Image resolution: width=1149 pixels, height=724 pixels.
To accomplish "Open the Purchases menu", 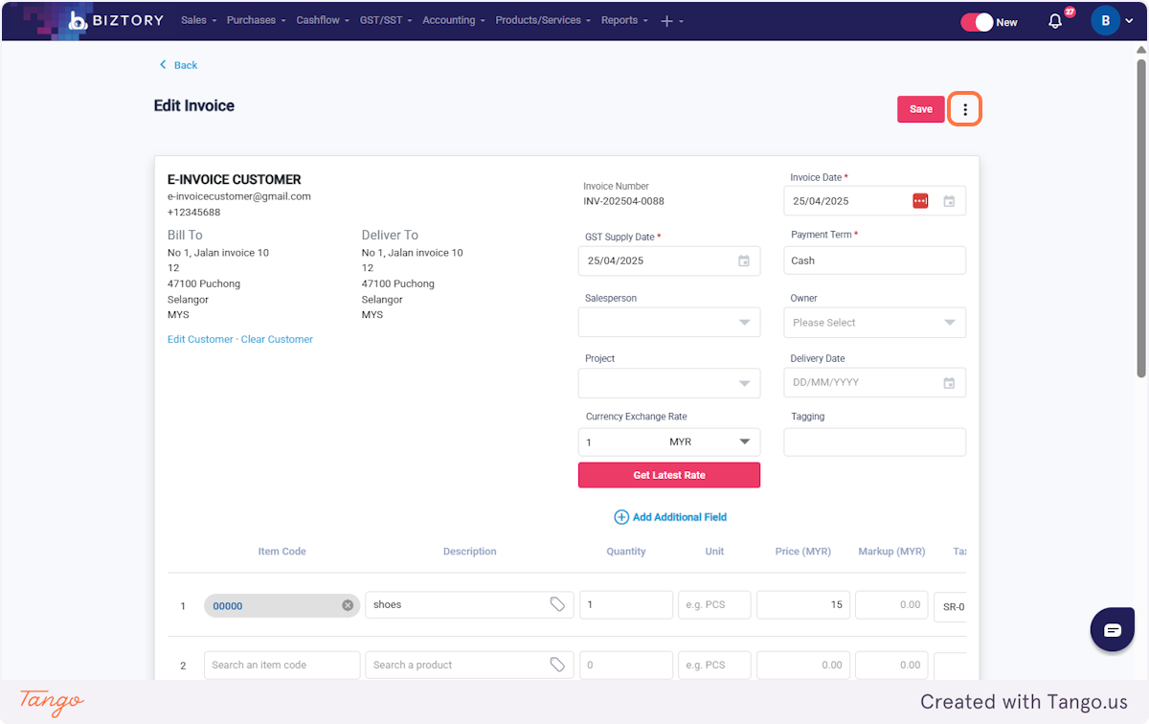I will tap(256, 20).
